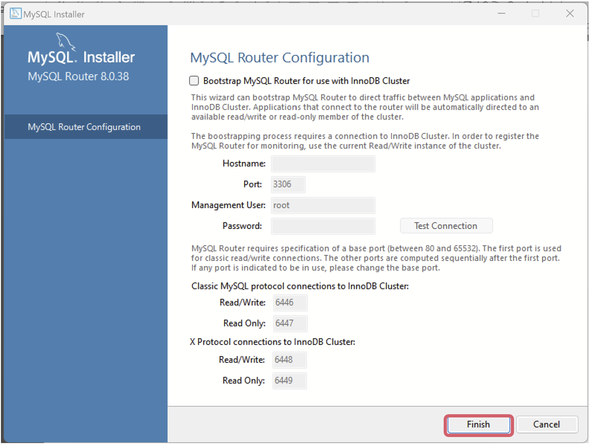The width and height of the screenshot is (590, 444).
Task: Click 'X Protocol connections to InnoDB Cluster' text
Action: pyautogui.click(x=273, y=342)
